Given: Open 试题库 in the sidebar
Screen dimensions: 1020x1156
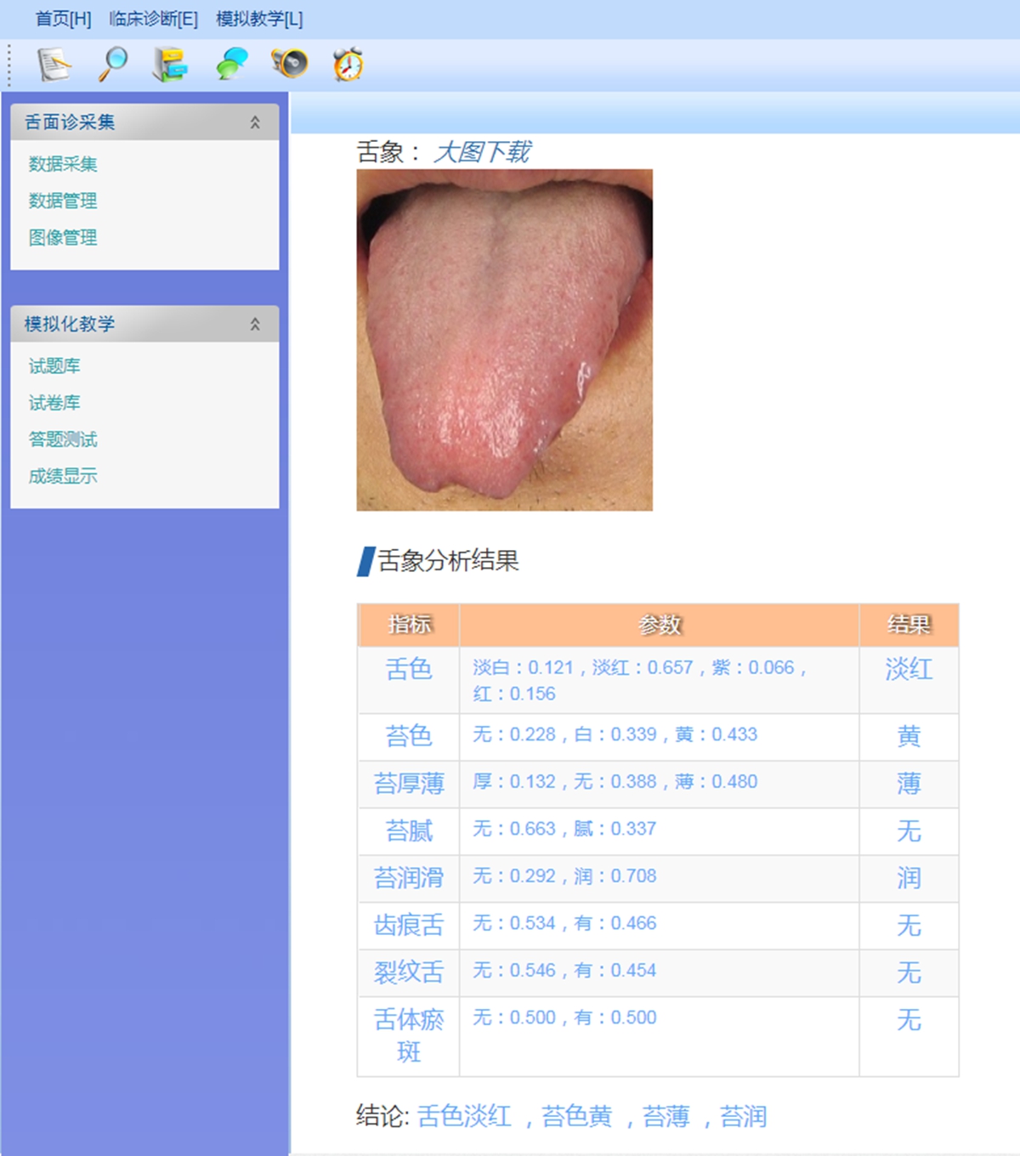Looking at the screenshot, I should [x=54, y=366].
